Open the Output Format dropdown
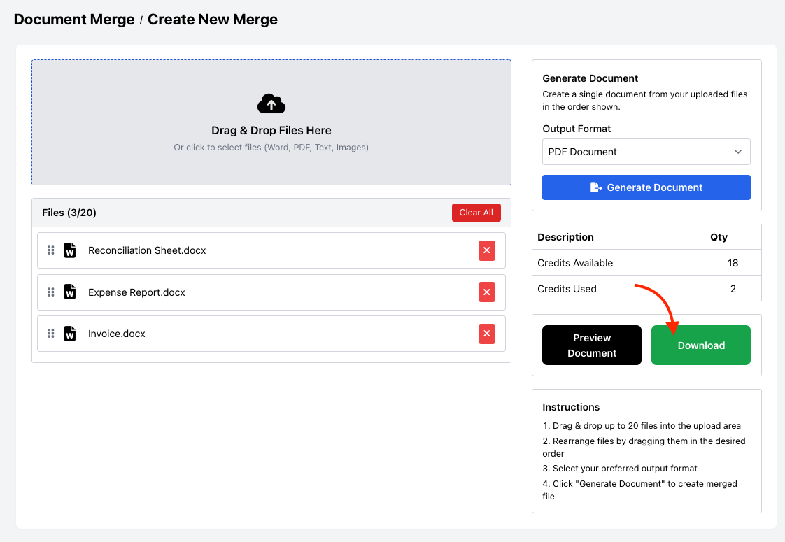The height and width of the screenshot is (542, 785). 646,152
